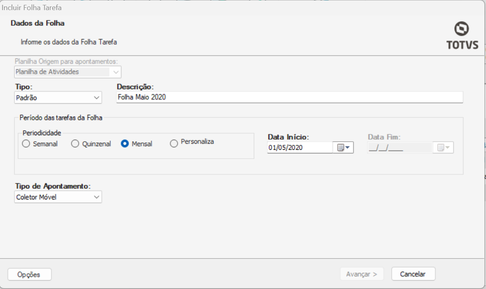
Task: Click the Incluir Folha Tarefa window title
Action: coord(32,8)
